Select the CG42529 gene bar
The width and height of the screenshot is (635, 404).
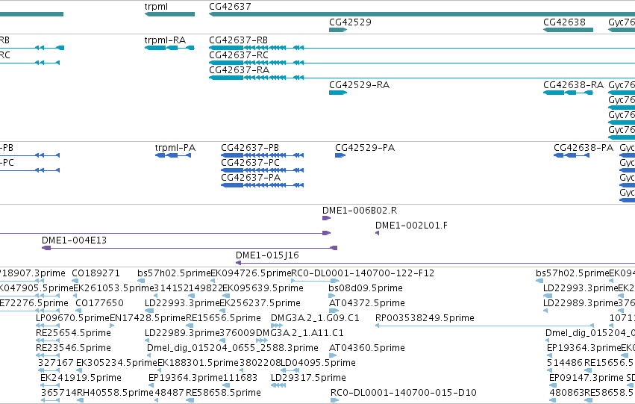(338, 30)
